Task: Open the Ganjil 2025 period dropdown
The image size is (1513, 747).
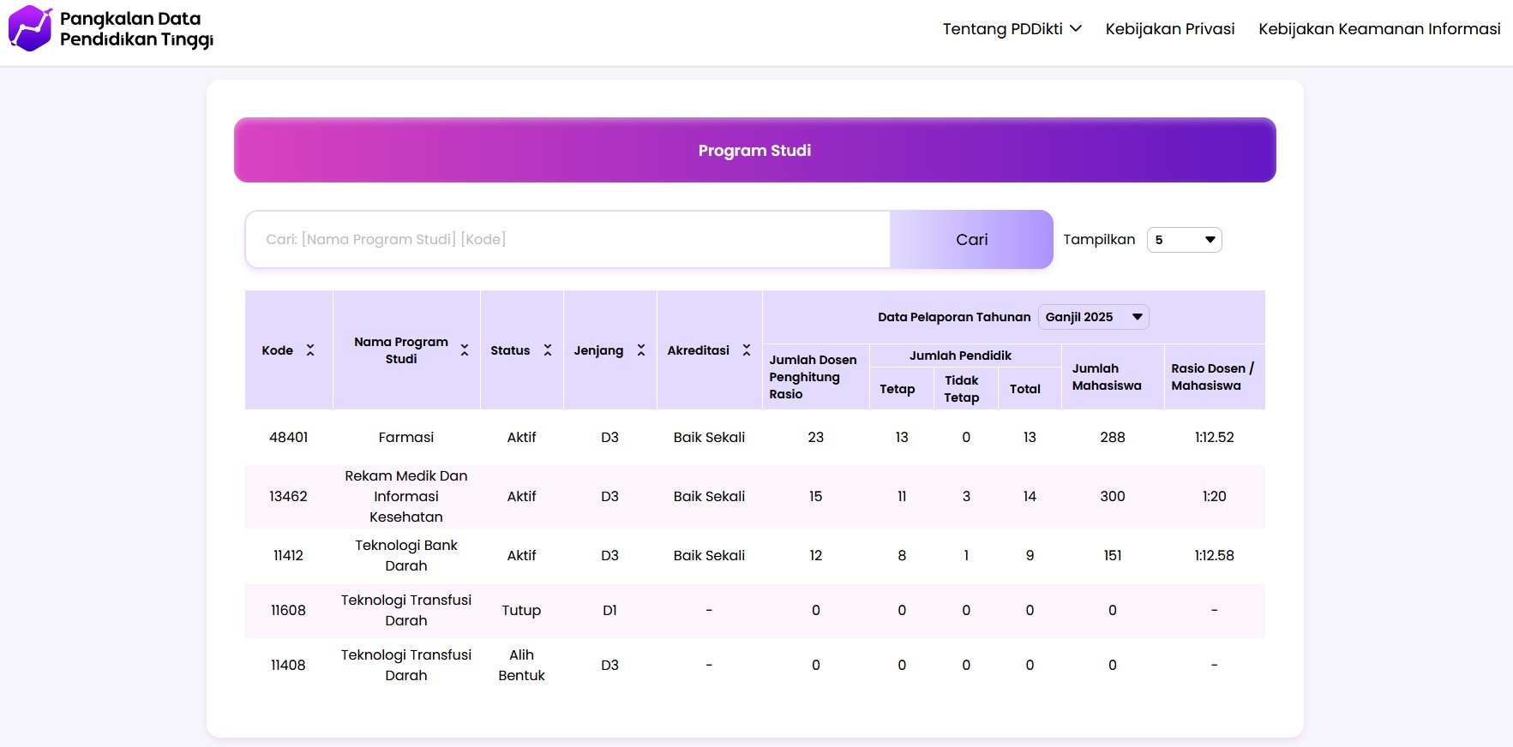Action: coord(1093,317)
